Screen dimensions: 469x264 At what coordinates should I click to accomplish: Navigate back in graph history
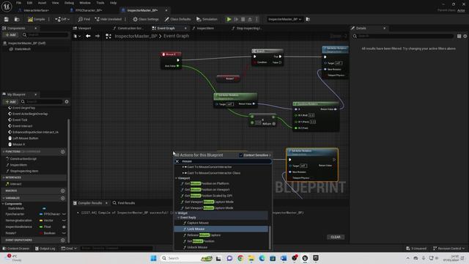click(x=88, y=36)
